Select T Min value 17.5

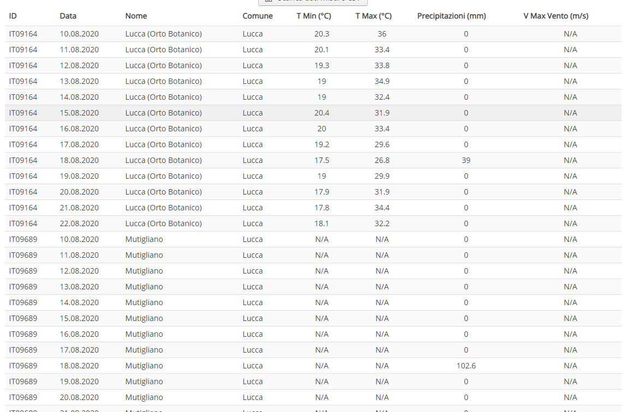point(322,160)
